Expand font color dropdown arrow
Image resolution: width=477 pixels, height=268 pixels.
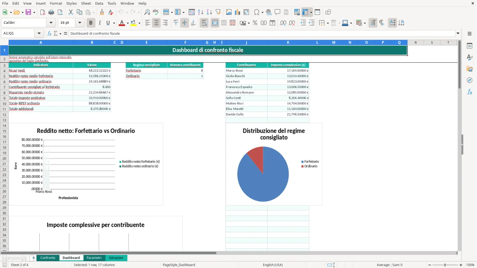point(128,23)
